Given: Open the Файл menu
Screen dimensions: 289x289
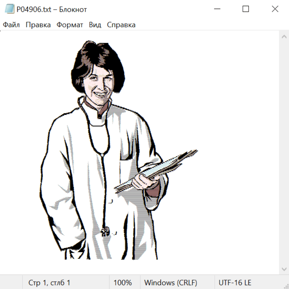Looking at the screenshot, I should point(12,25).
